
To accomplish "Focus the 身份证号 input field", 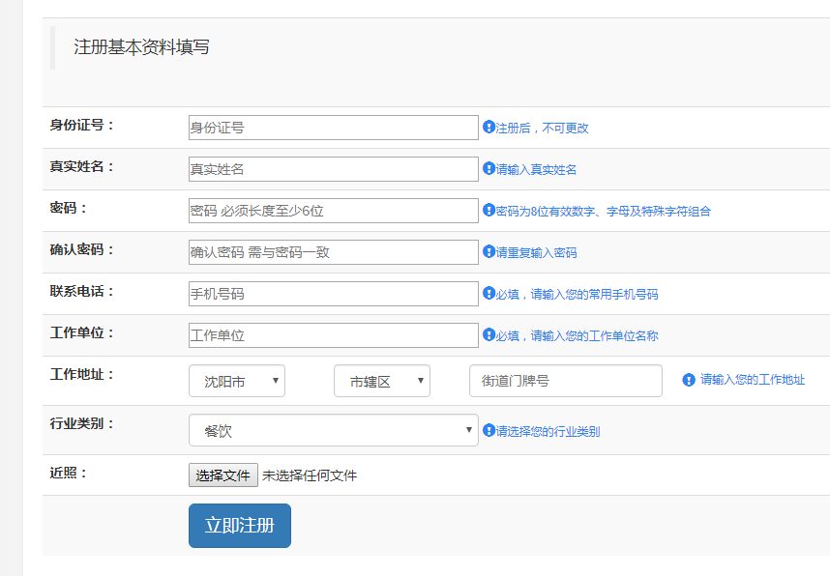I will coord(334,128).
